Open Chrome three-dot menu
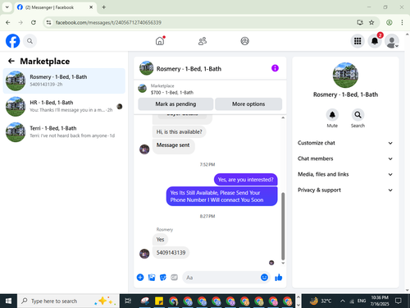 402,22
